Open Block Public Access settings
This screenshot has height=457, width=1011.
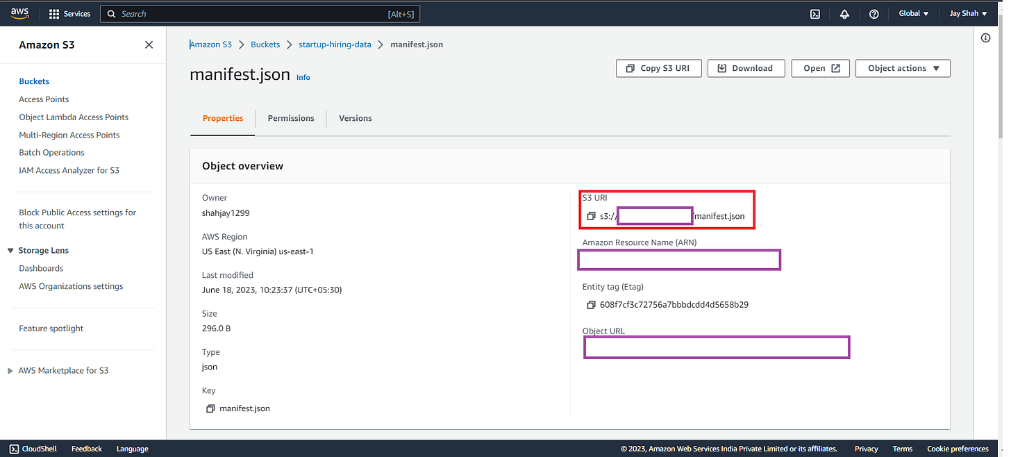click(78, 219)
